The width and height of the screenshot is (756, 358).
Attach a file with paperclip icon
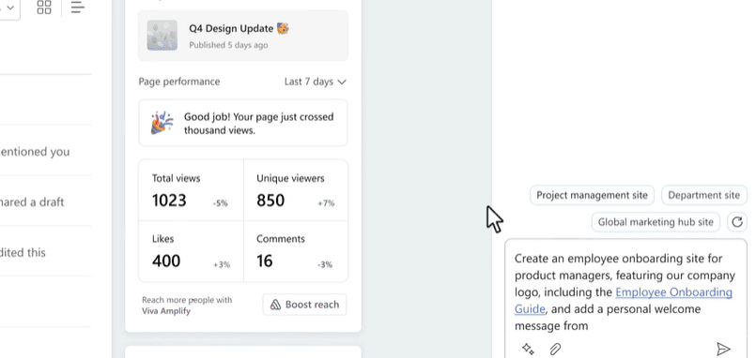(555, 349)
